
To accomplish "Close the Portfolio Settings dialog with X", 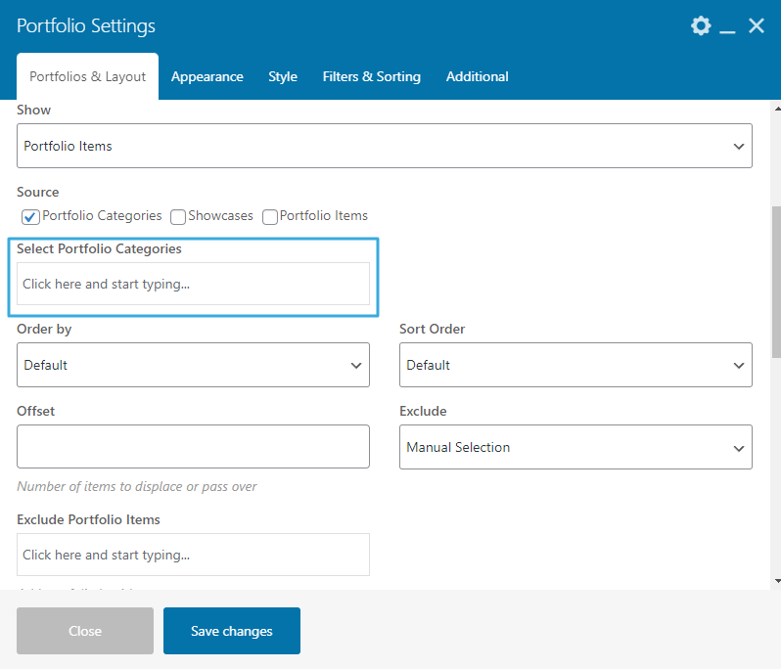I will 757,26.
